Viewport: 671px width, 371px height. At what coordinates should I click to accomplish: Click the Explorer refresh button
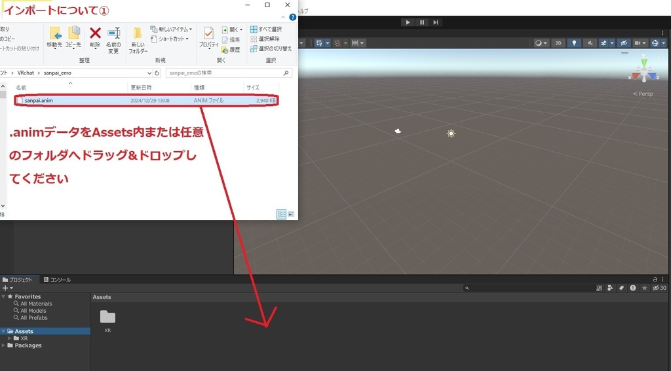(157, 73)
